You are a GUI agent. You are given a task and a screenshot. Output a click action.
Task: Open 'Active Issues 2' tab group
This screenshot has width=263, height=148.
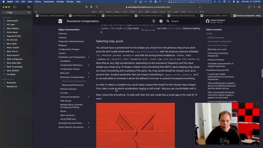click(x=13, y=55)
